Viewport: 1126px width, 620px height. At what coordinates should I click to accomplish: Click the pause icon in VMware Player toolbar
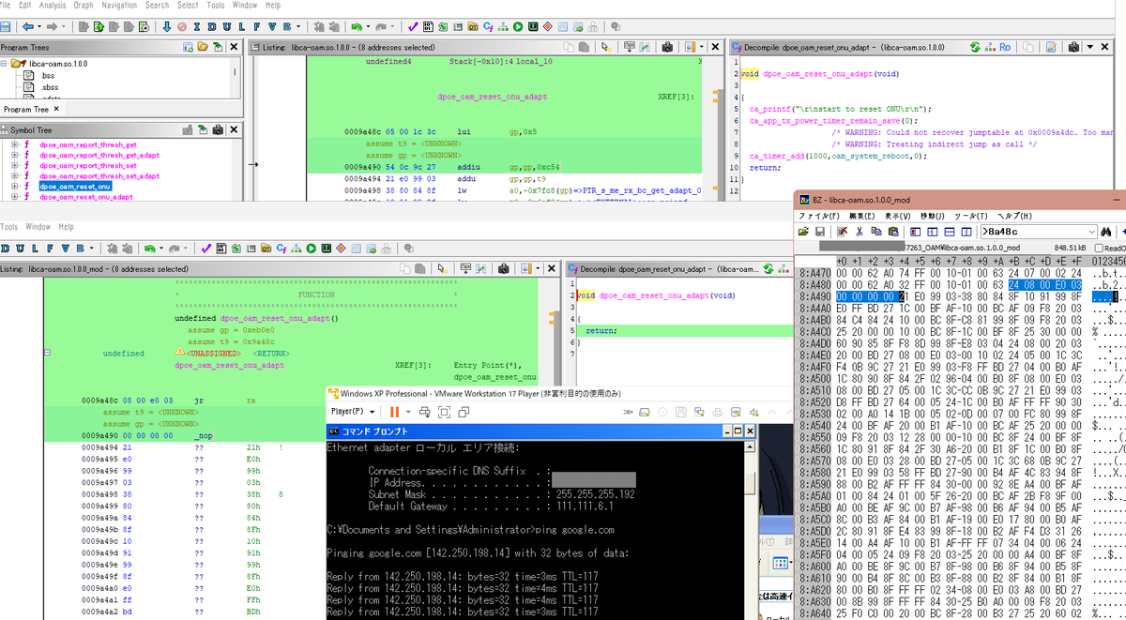[x=395, y=412]
